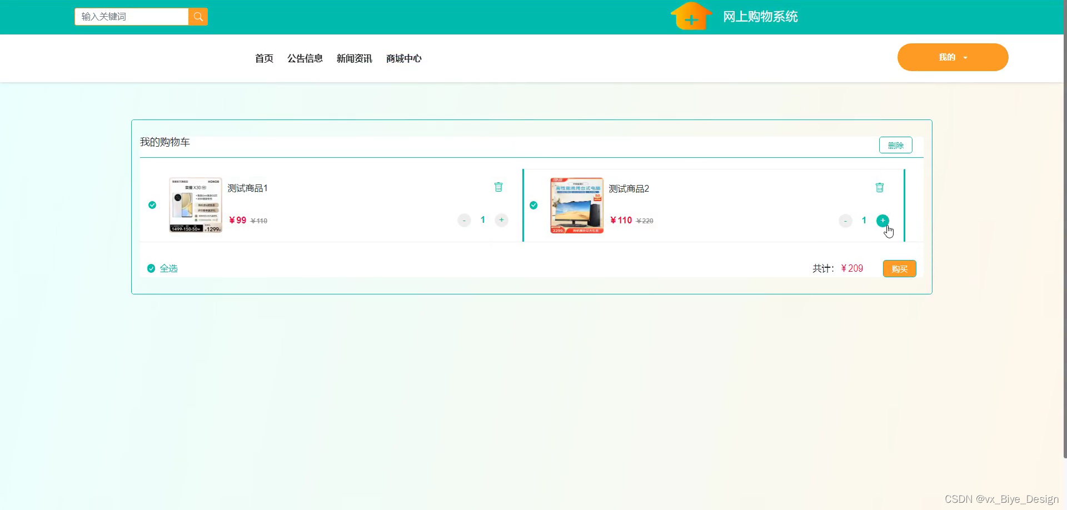The height and width of the screenshot is (510, 1067).
Task: Focus the 输入关键词 search field
Action: click(132, 17)
